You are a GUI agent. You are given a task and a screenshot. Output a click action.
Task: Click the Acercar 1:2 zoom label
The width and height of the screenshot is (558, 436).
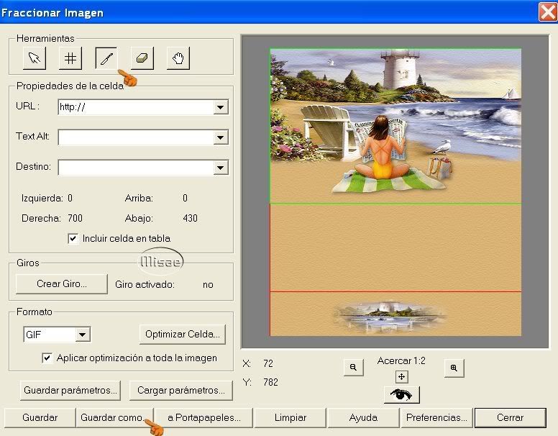point(401,361)
